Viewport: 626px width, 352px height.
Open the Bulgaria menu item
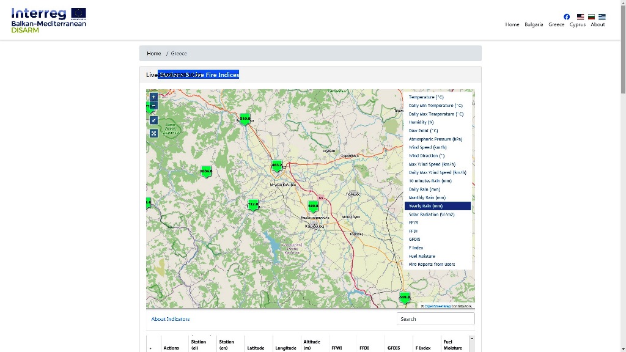tap(534, 24)
